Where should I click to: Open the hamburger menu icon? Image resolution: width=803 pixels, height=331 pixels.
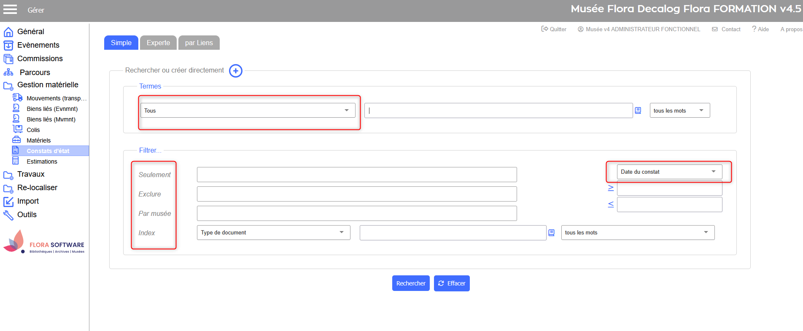[10, 9]
